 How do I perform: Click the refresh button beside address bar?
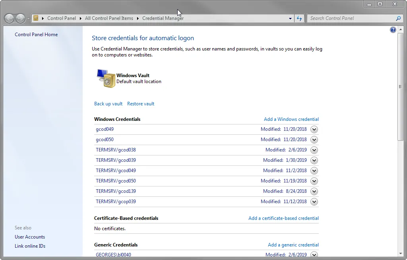(299, 18)
